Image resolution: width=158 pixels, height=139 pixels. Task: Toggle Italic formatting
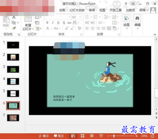[x=53, y=23]
